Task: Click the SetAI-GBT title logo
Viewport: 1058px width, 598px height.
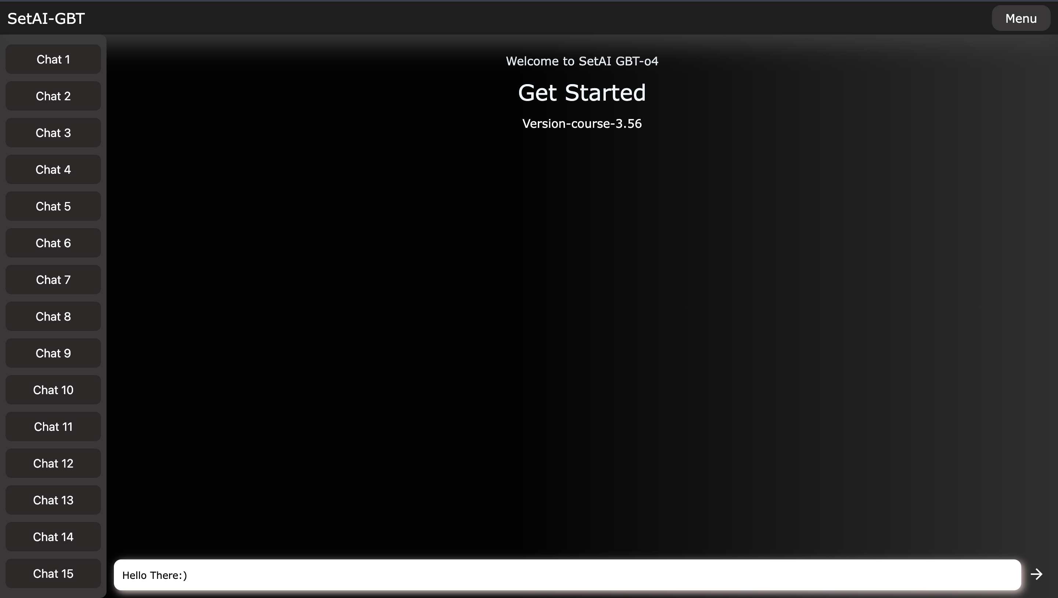Action: tap(46, 18)
